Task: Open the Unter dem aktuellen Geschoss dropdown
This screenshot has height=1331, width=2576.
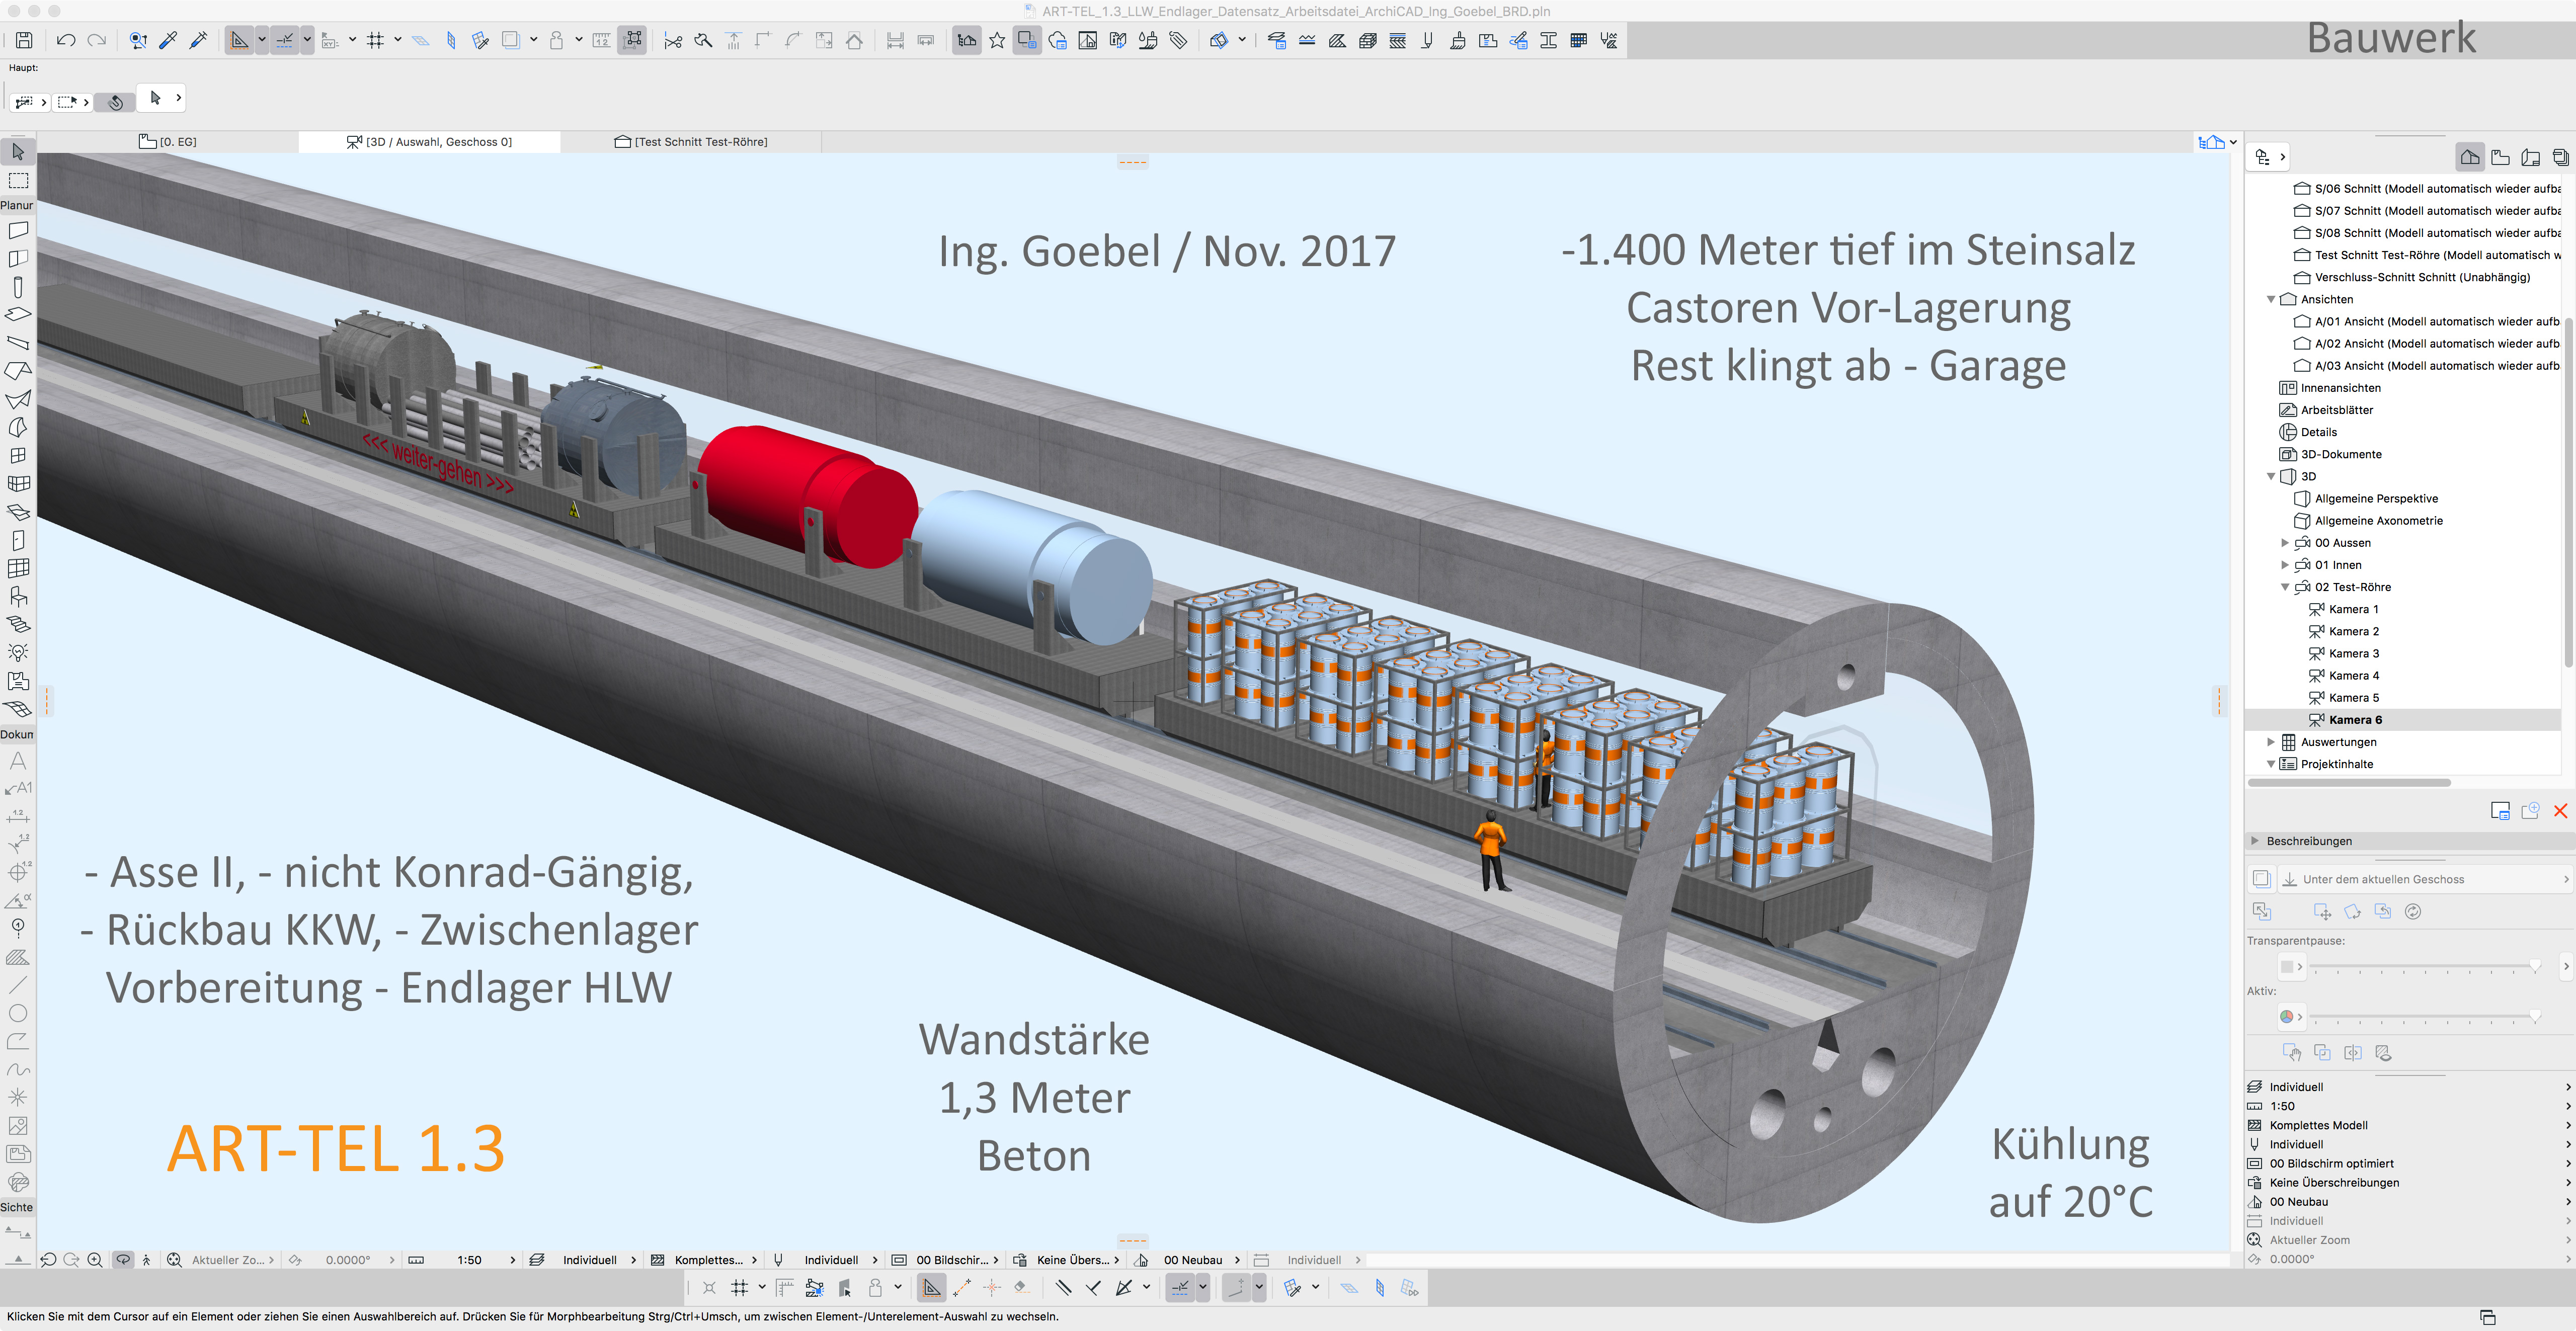Action: [2424, 879]
